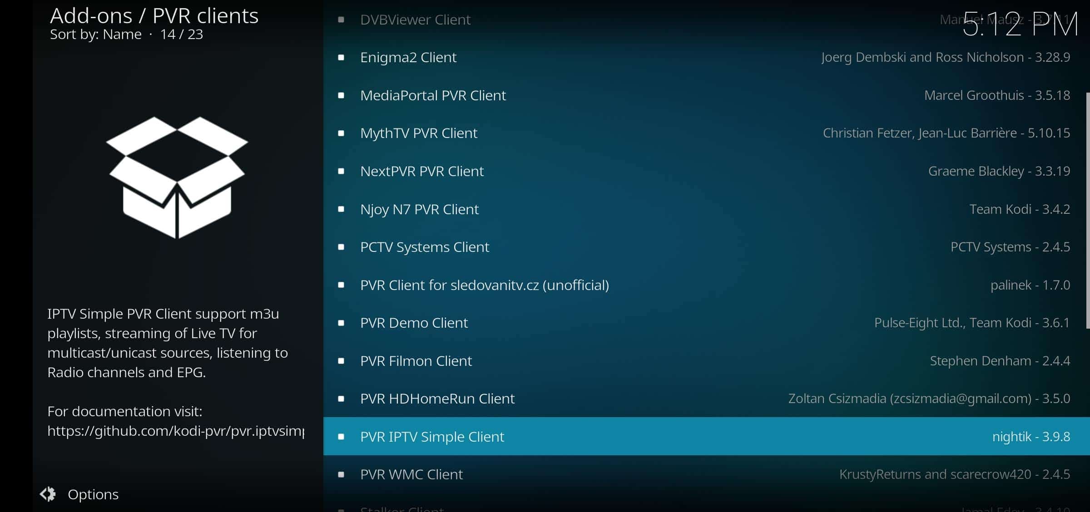Click bullet icon beside PVR WMC Client
Screen dimensions: 1090x512
pyautogui.click(x=341, y=475)
